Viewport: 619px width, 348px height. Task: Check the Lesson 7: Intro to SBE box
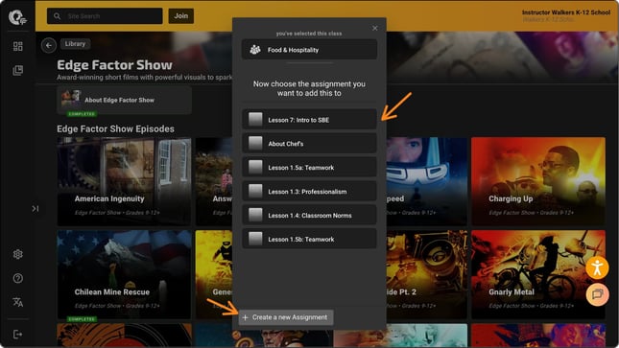click(255, 119)
